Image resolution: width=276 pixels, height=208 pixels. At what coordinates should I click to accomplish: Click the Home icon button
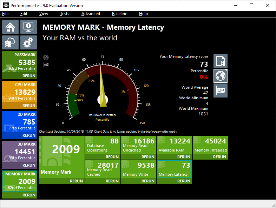click(11, 27)
